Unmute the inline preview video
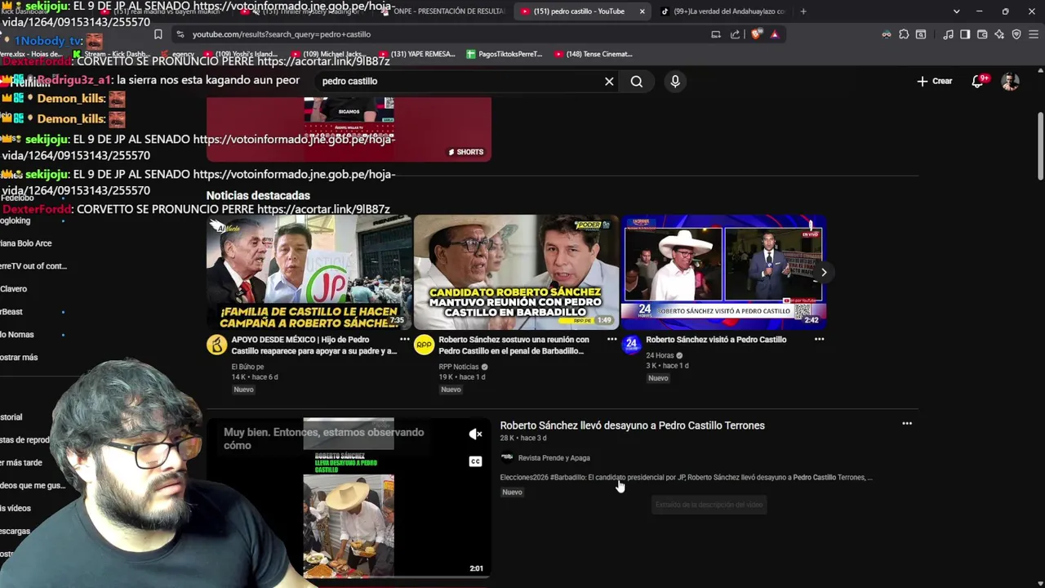This screenshot has height=588, width=1045. pos(475,434)
